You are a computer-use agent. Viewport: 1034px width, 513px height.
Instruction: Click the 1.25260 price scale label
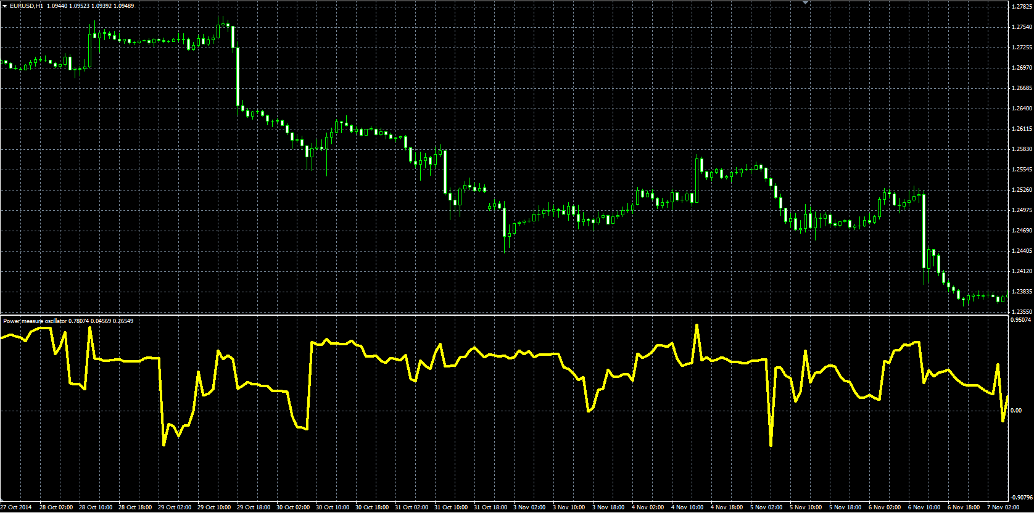[1022, 190]
